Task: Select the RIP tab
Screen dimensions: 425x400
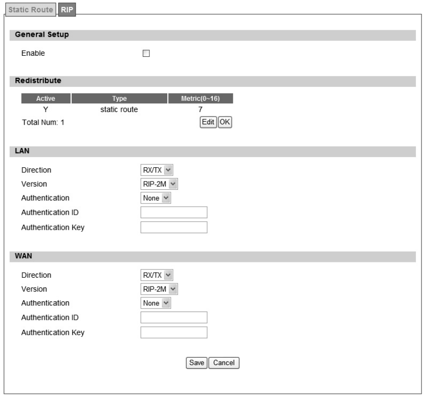Action: click(x=67, y=10)
